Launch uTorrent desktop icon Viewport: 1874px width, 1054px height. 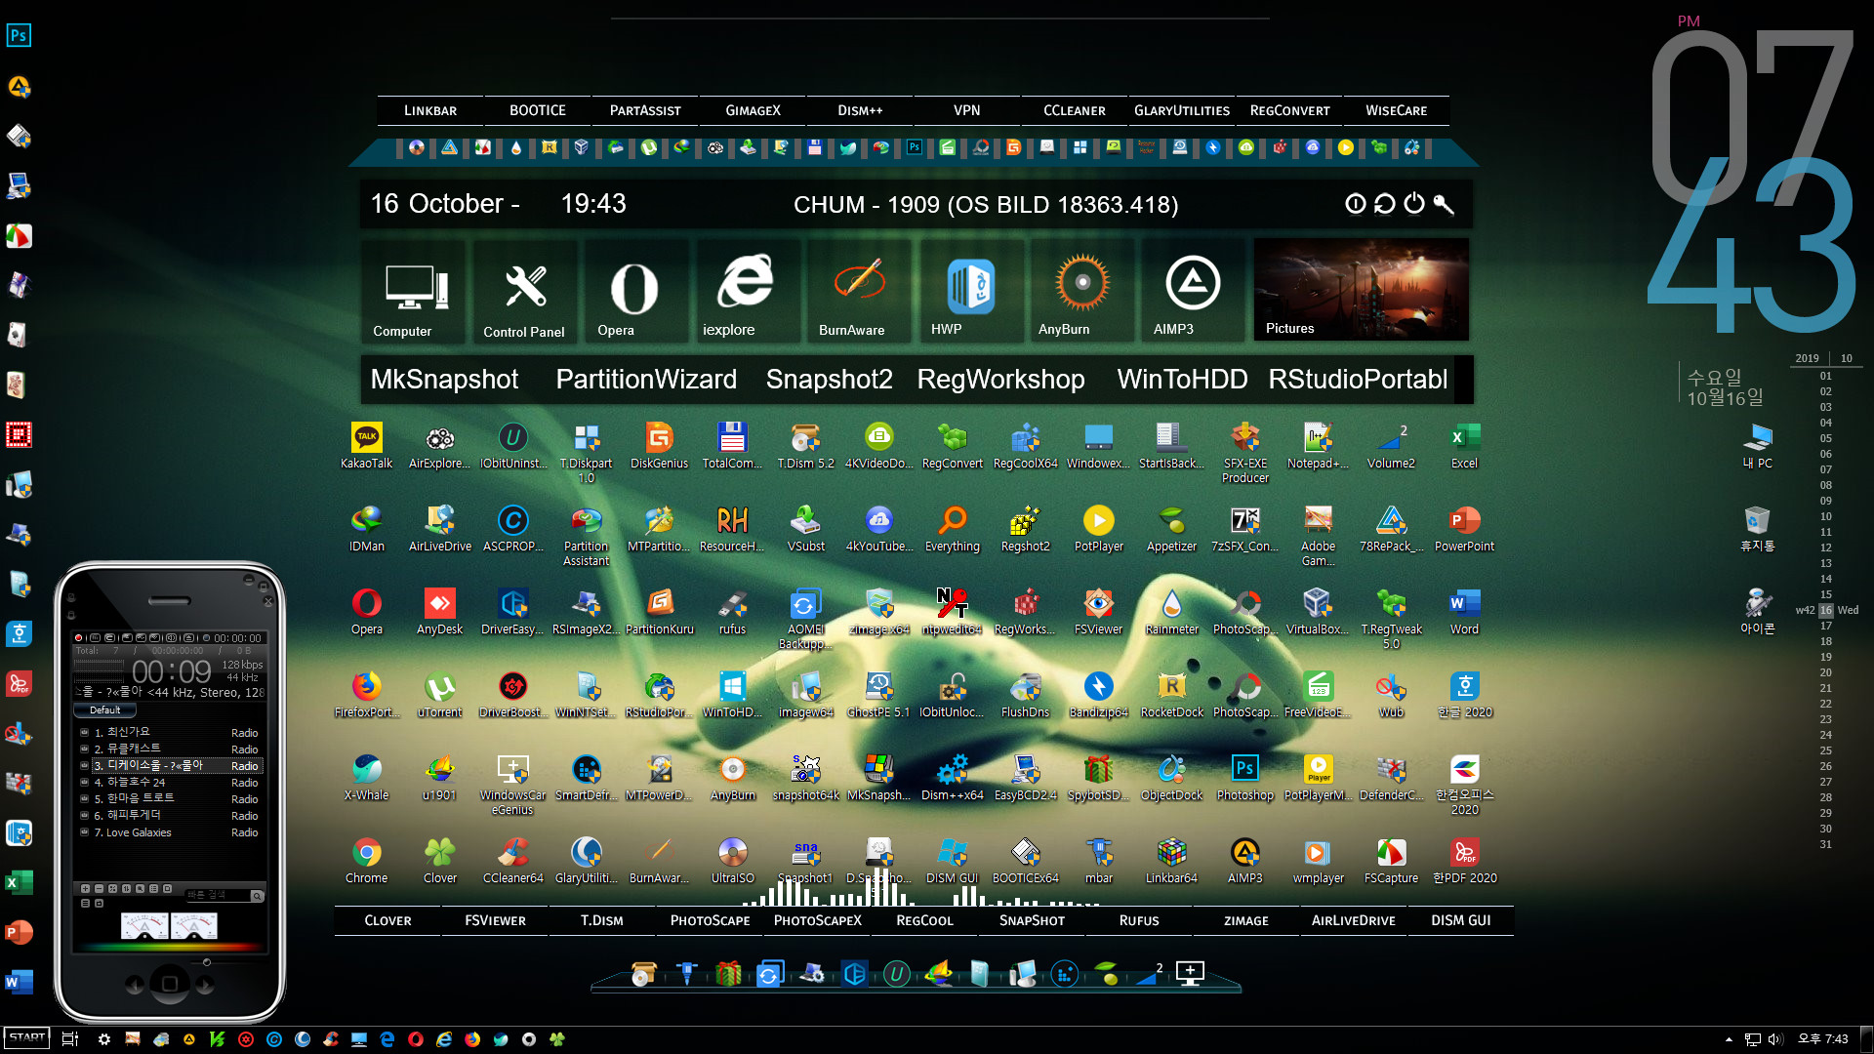click(x=439, y=694)
